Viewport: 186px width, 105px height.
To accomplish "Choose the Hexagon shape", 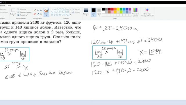I will (x=60, y=12).
